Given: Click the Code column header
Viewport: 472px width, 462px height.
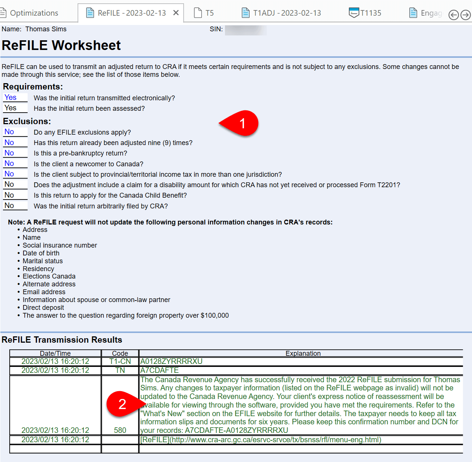Looking at the screenshot, I should pos(120,353).
